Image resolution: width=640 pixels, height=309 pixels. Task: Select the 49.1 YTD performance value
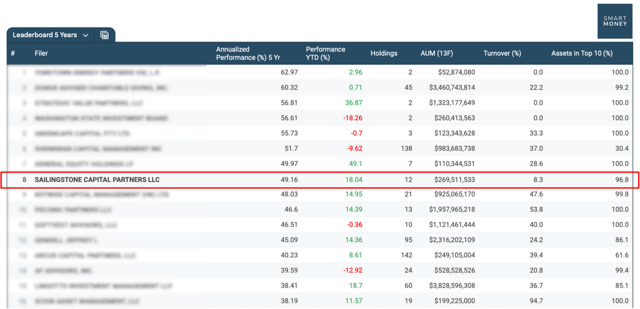pos(356,164)
